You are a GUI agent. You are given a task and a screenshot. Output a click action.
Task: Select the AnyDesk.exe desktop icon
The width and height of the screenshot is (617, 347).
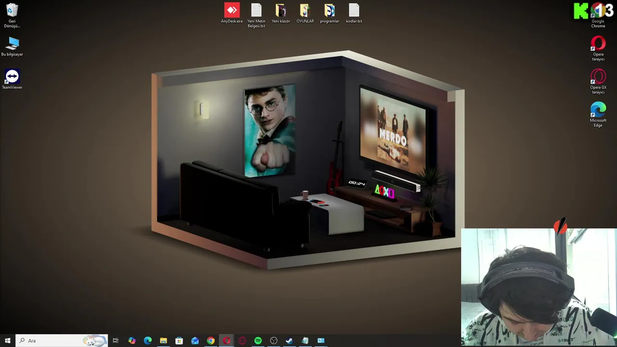click(x=232, y=13)
